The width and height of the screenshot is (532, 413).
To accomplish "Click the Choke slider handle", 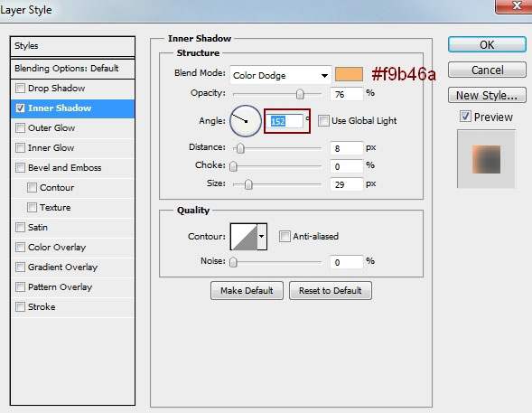I will tap(233, 166).
